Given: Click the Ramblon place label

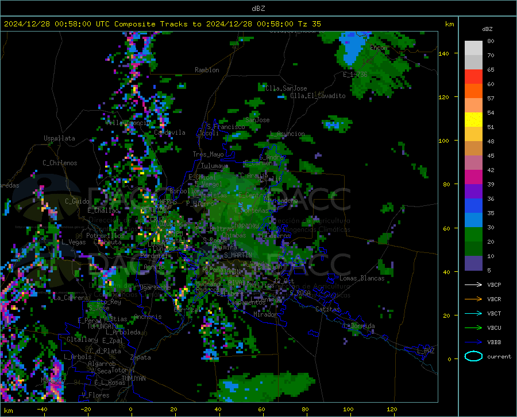Looking at the screenshot, I should (207, 70).
